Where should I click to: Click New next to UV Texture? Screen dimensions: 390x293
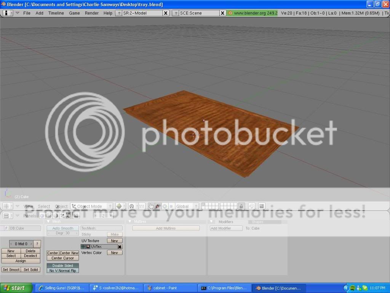point(114,241)
